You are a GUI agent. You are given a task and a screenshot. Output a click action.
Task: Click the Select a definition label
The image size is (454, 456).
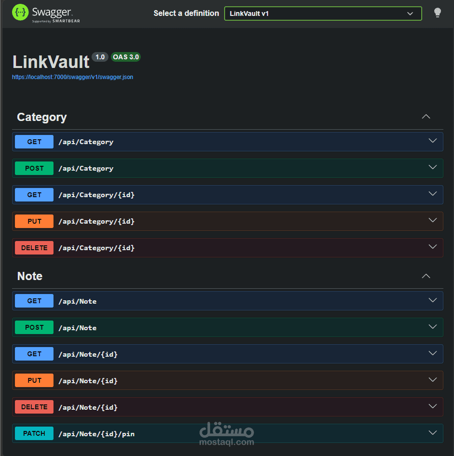click(x=186, y=13)
